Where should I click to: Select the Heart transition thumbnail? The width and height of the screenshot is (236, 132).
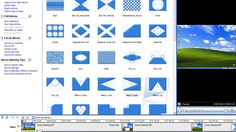pos(81,109)
